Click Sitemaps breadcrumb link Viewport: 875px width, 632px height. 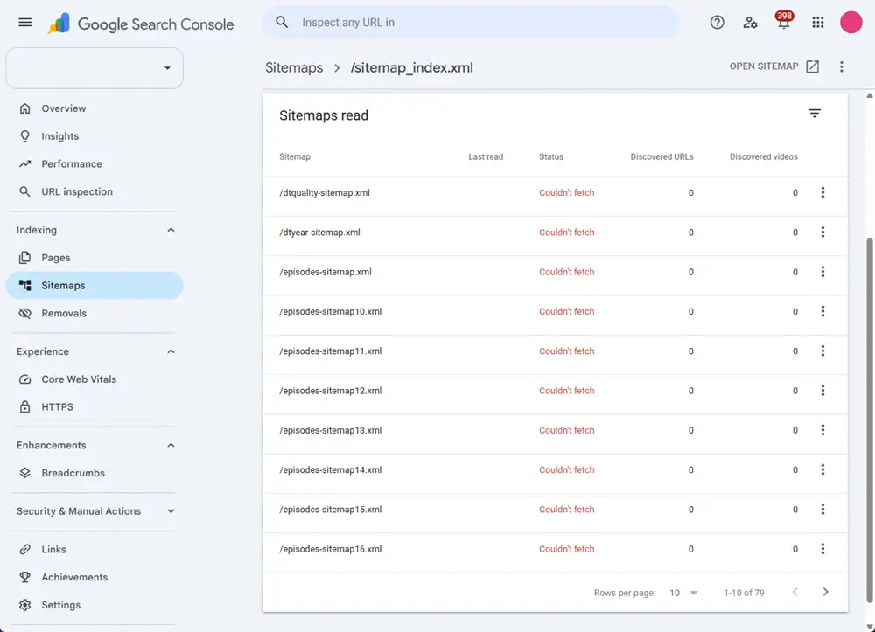[294, 67]
